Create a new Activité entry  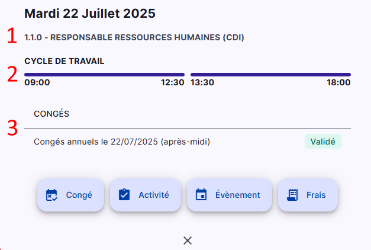pos(146,195)
